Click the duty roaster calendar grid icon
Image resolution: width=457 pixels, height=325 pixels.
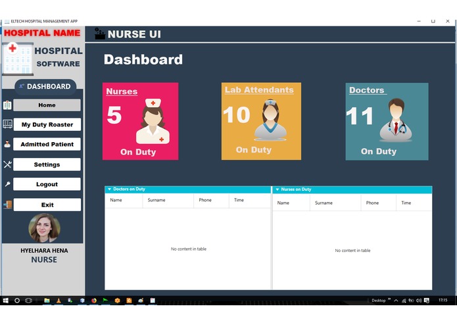[x=8, y=124]
